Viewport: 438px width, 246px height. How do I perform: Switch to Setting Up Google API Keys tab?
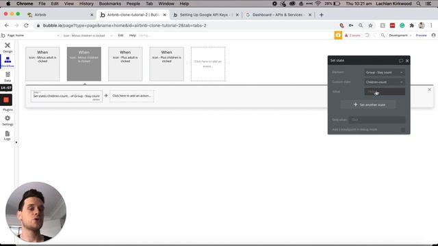(205, 15)
